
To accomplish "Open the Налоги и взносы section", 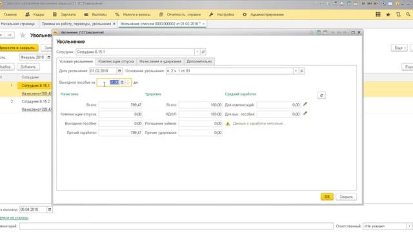I will click(x=133, y=14).
